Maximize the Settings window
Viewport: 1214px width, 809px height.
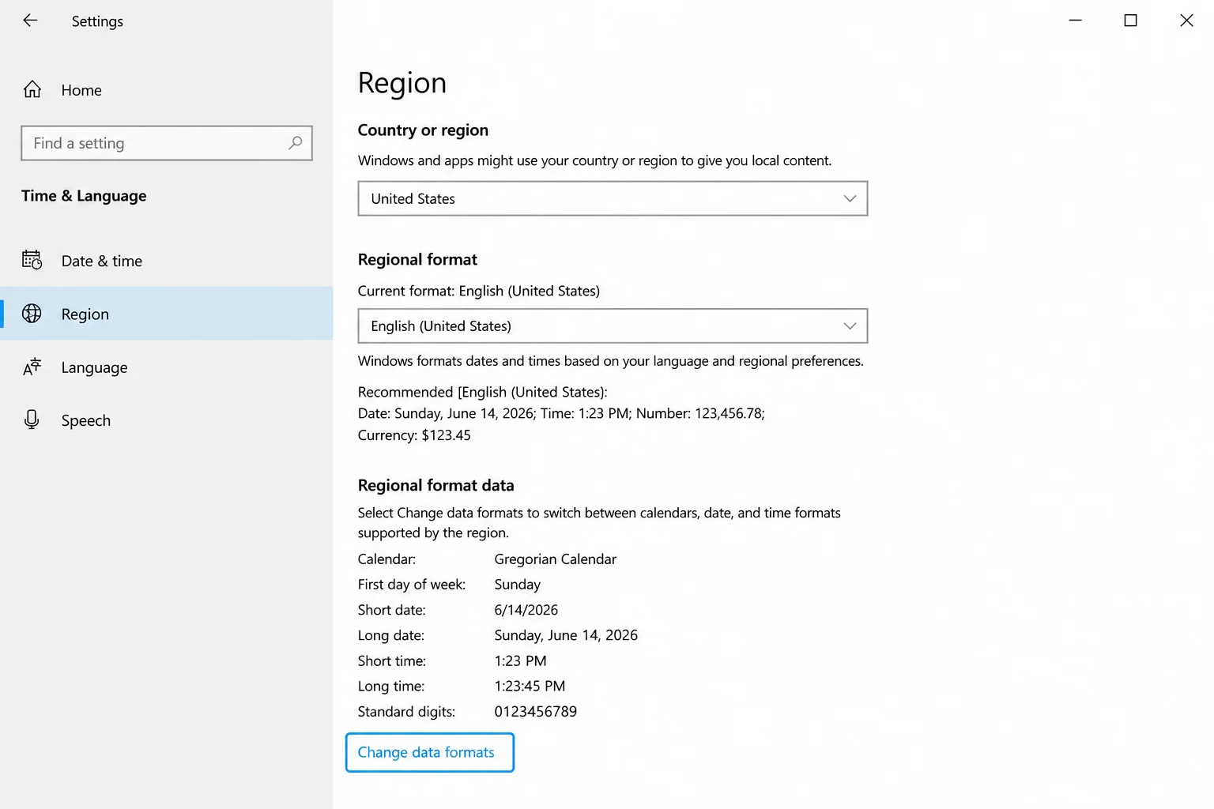pyautogui.click(x=1130, y=21)
